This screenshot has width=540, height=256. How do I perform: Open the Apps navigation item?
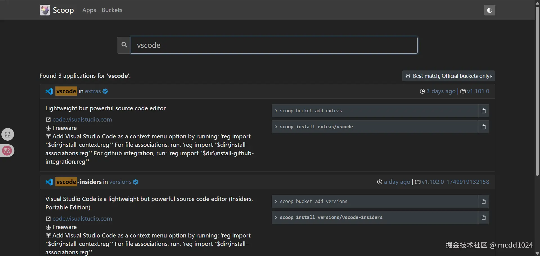pos(89,10)
